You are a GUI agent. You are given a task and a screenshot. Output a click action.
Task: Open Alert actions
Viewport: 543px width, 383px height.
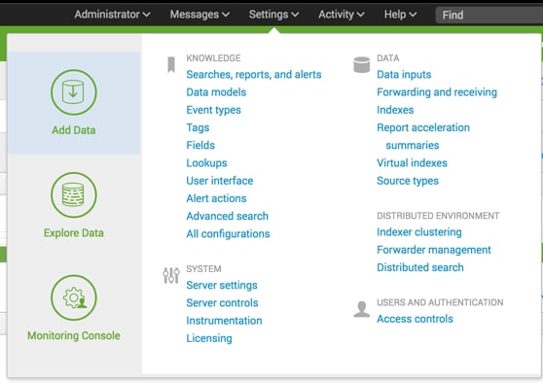pos(216,198)
